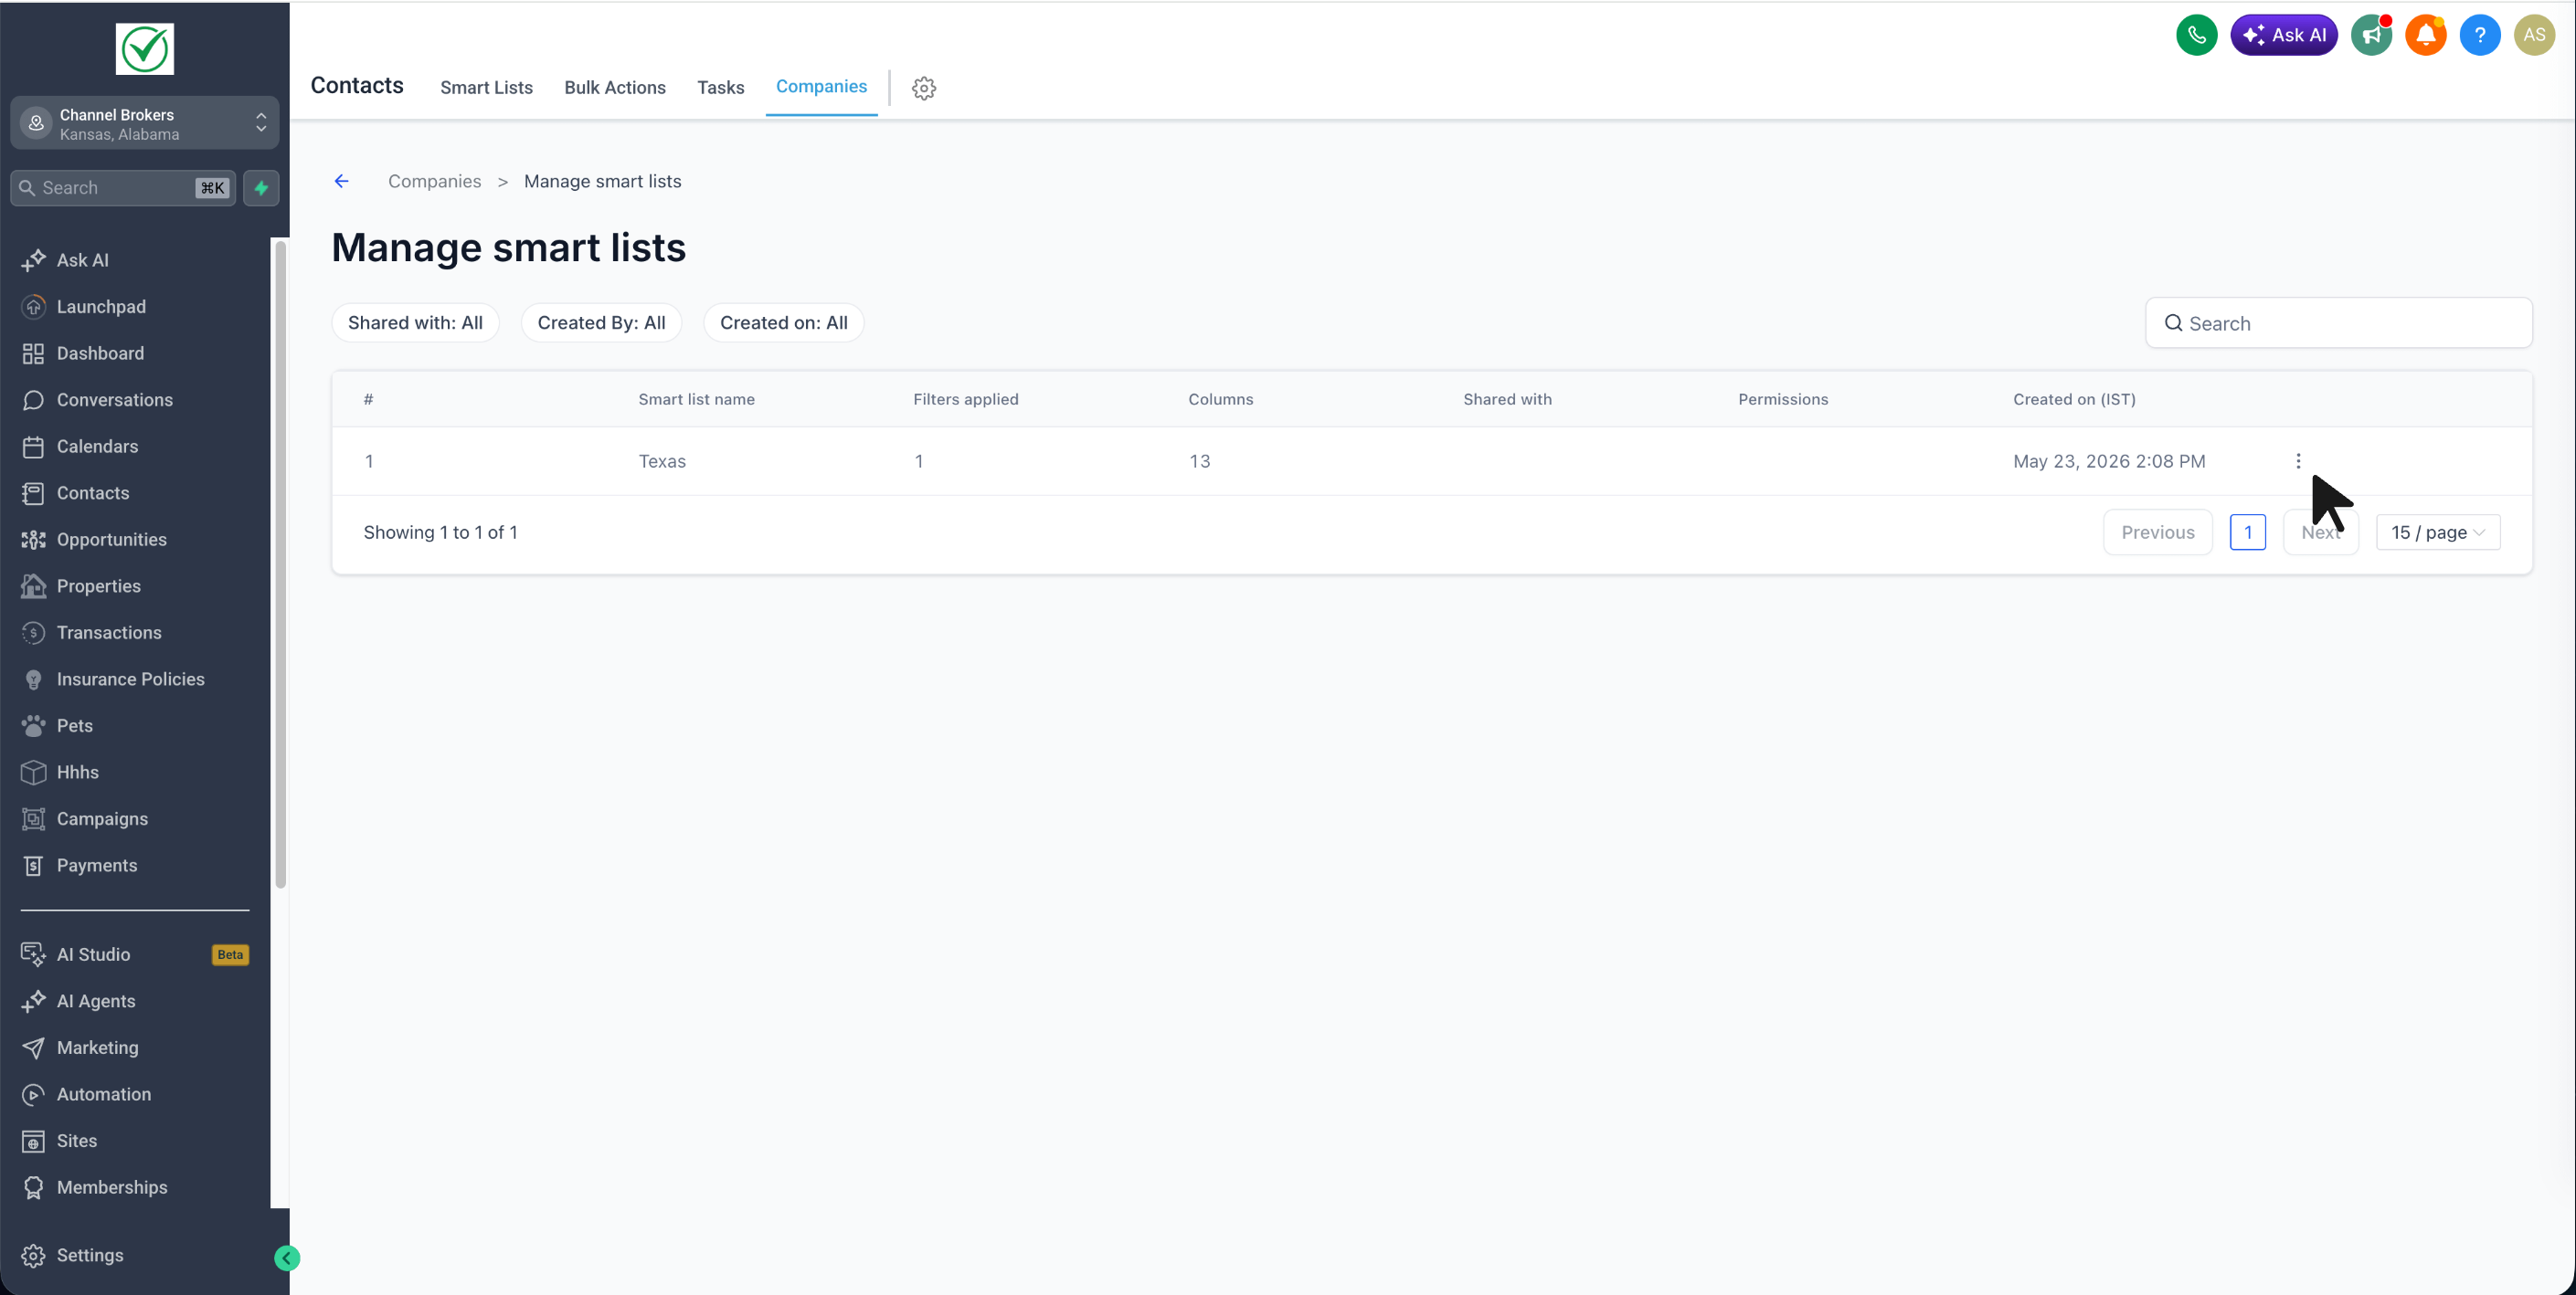
Task: Click the blue back arrow
Action: pos(342,181)
